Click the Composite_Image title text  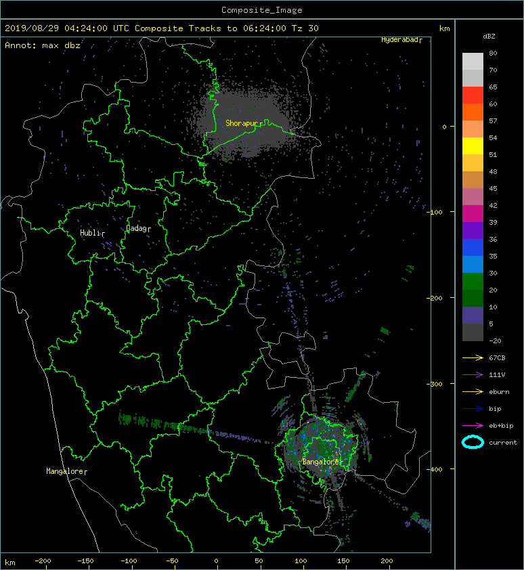pyautogui.click(x=262, y=10)
